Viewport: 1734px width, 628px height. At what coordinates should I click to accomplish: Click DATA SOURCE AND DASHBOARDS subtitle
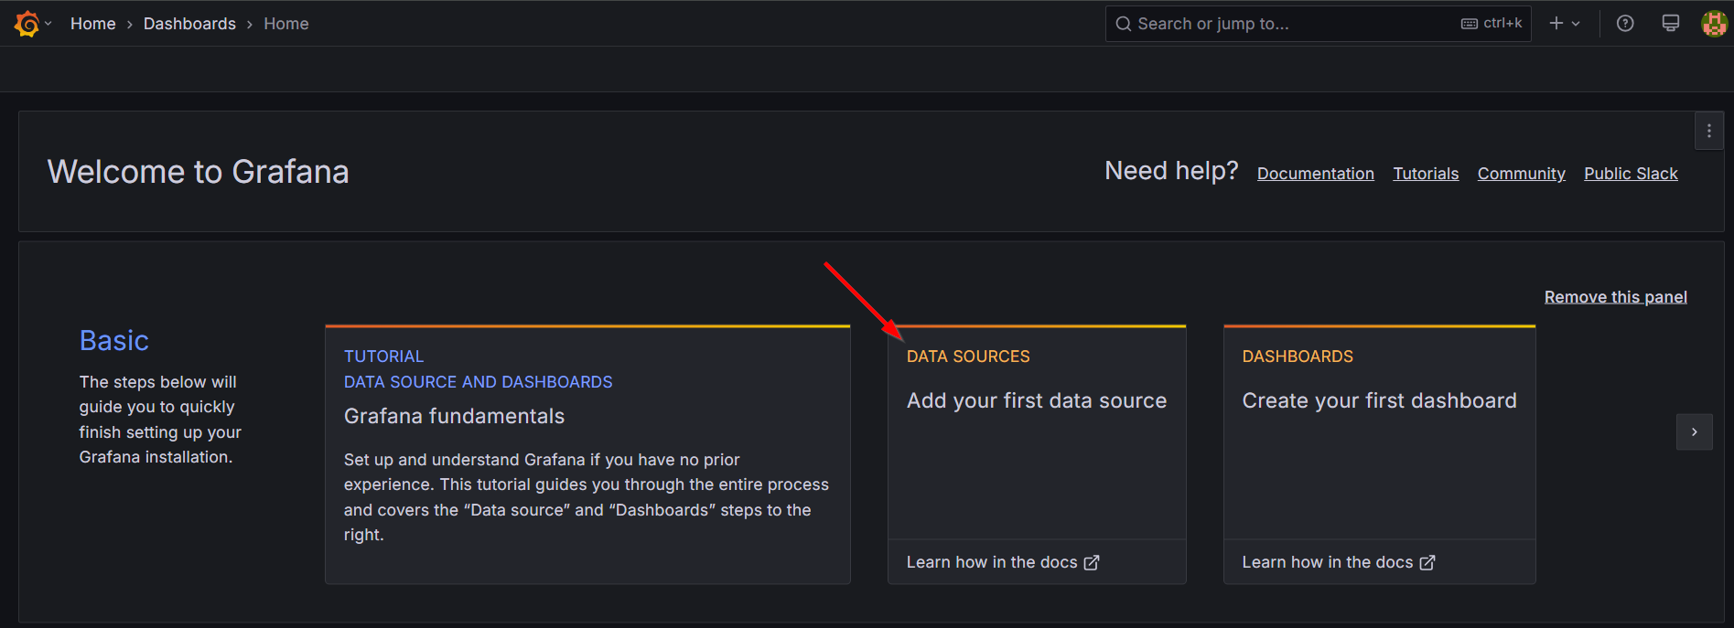click(478, 382)
